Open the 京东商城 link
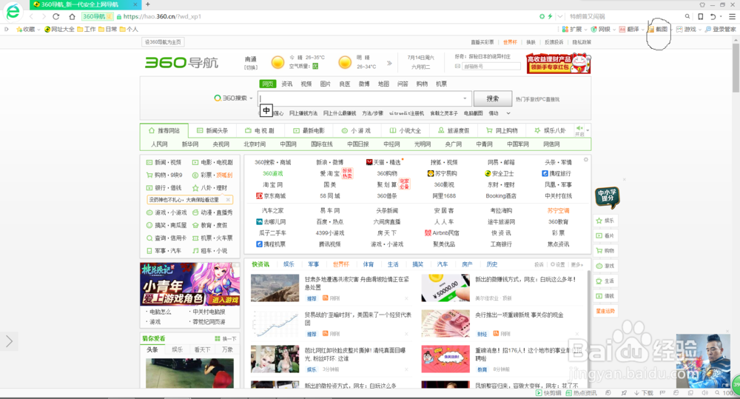Screen dimensions: 740x399 point(271,196)
